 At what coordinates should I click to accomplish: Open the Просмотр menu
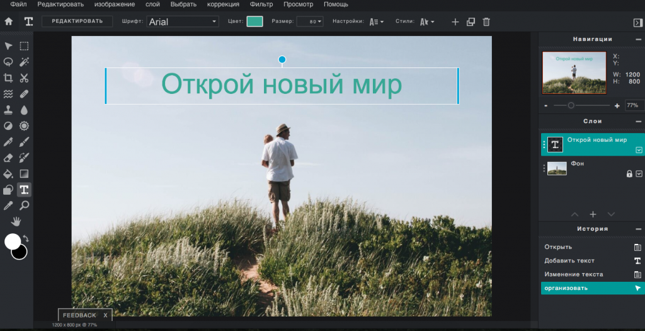click(x=298, y=4)
